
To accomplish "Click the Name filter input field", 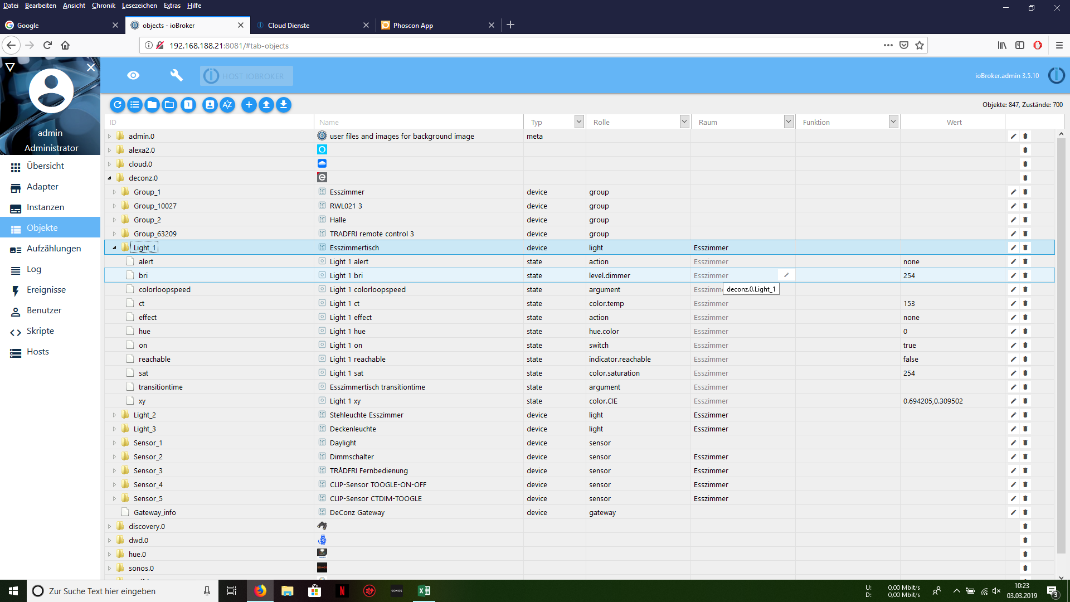I will point(419,122).
